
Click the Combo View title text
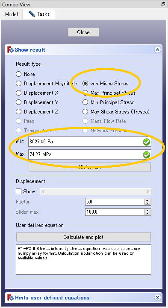coord(16,5)
